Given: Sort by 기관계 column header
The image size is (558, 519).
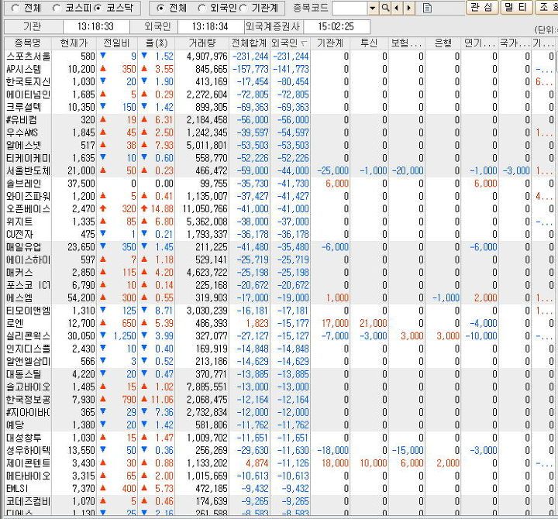Looking at the screenshot, I should (x=330, y=43).
